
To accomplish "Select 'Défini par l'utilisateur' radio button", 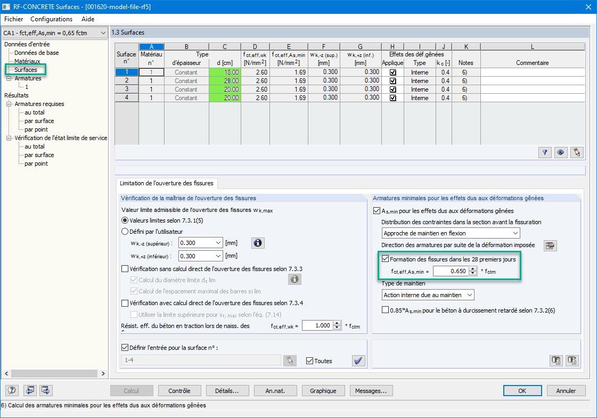I will click(x=125, y=232).
